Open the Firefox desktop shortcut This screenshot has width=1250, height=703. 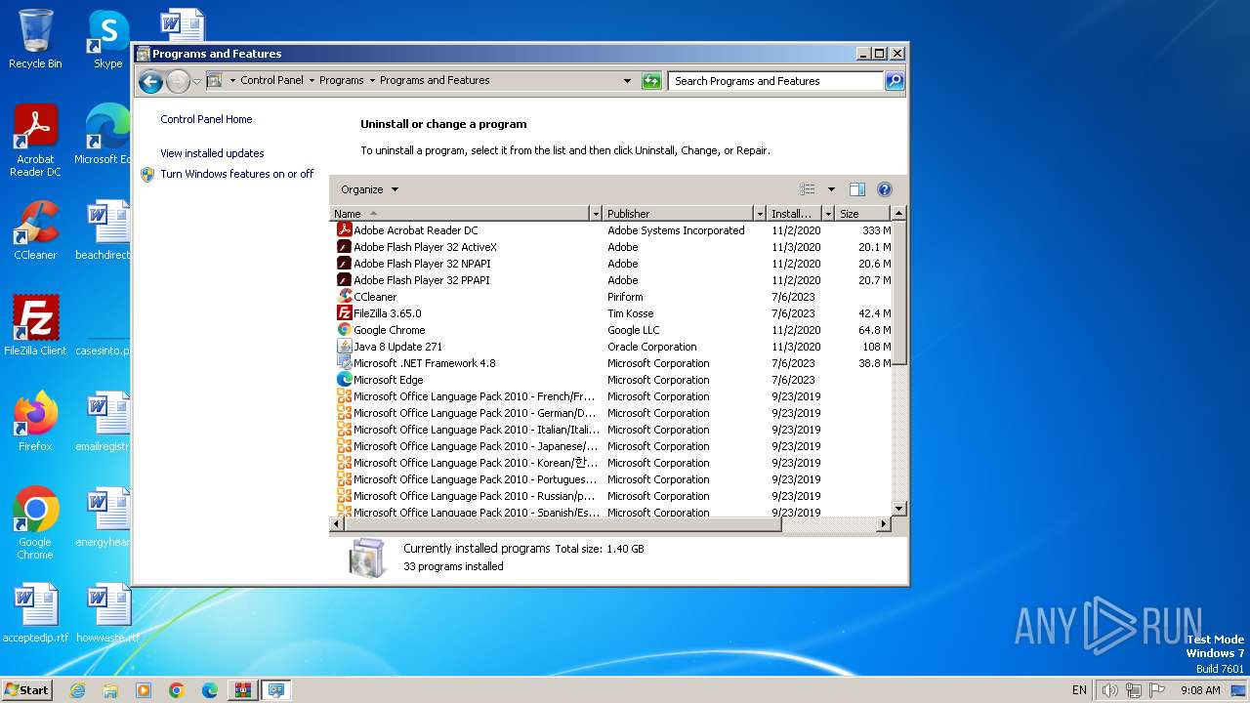point(35,422)
